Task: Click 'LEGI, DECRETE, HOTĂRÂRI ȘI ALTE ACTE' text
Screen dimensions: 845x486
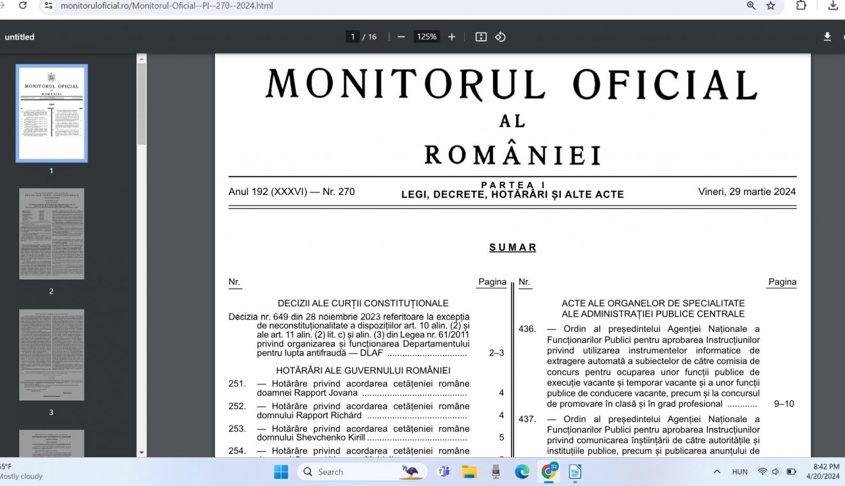Action: (x=513, y=195)
